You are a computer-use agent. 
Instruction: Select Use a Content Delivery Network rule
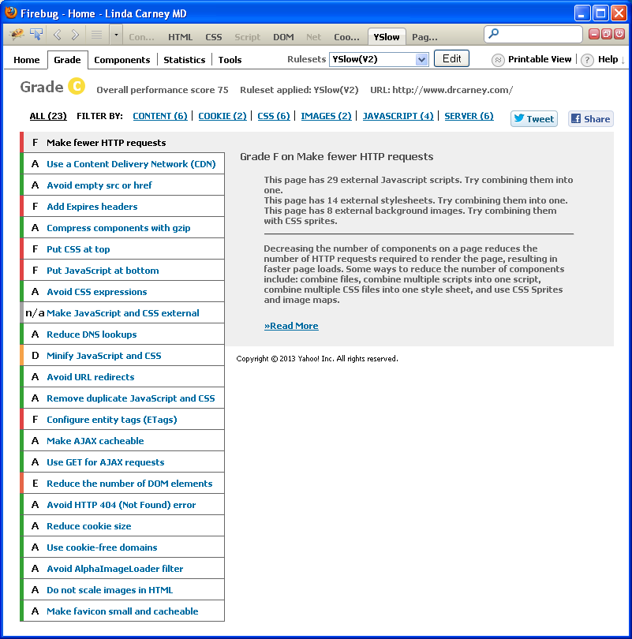(x=122, y=164)
